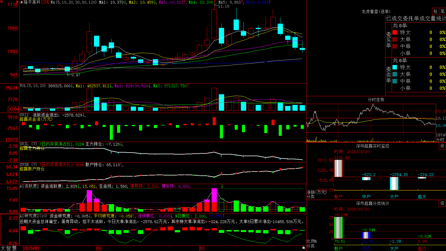Image resolution: width=446 pixels, height=251 pixels.
Task: Open the SVSH (7) indicator label
Action: click(28, 165)
